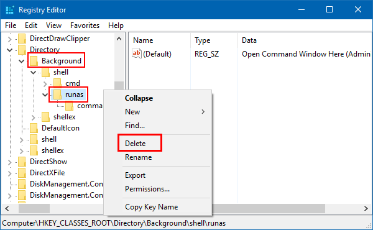This screenshot has height=230, width=373.
Task: Click the tree horizontal scrollbar thumb
Action: (34, 209)
